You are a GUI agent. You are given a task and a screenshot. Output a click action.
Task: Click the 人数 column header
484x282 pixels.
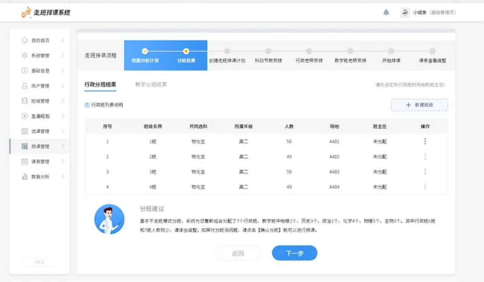(x=289, y=126)
